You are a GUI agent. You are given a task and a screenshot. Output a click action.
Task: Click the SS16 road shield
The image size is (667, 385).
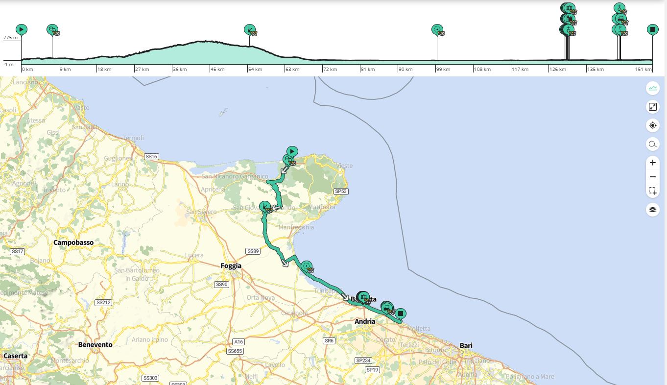pos(151,157)
